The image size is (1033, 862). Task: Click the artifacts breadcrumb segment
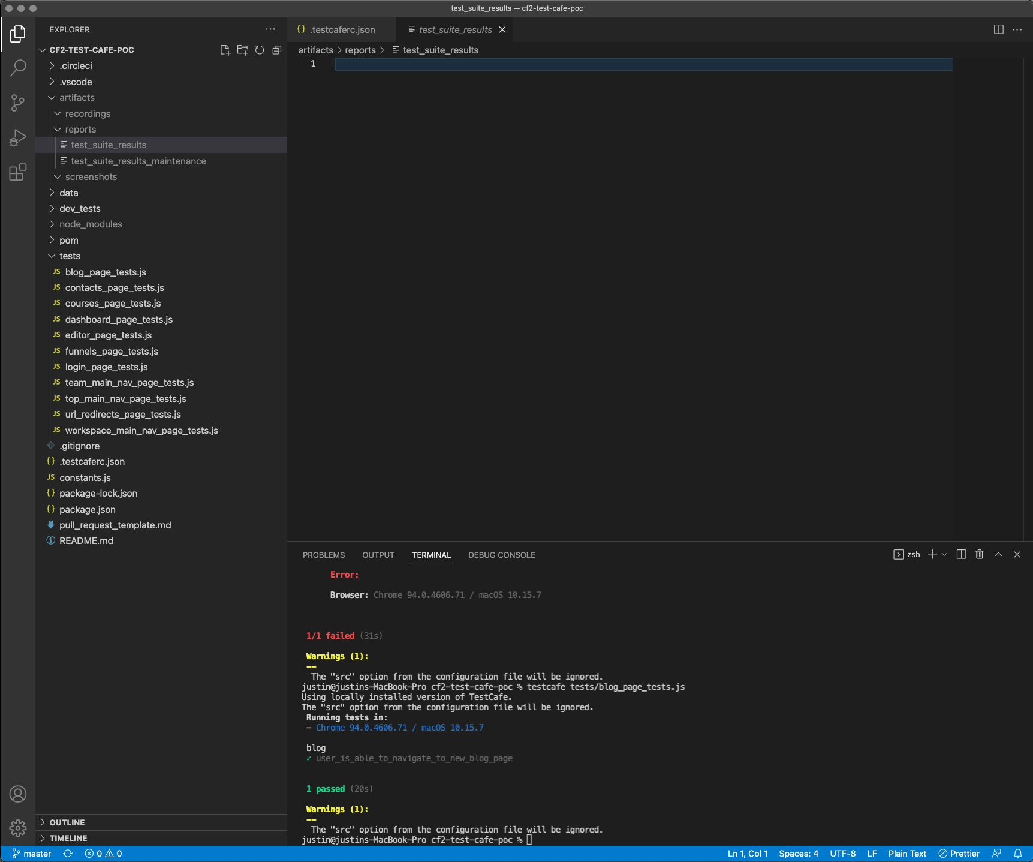point(316,50)
